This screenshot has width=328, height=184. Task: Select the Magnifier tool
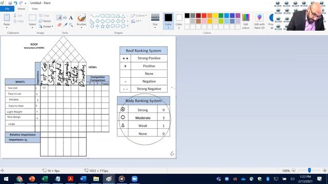pyautogui.click(x=71, y=25)
